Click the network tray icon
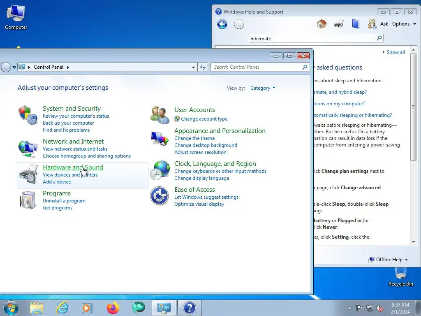The image size is (421, 316). 370,309
